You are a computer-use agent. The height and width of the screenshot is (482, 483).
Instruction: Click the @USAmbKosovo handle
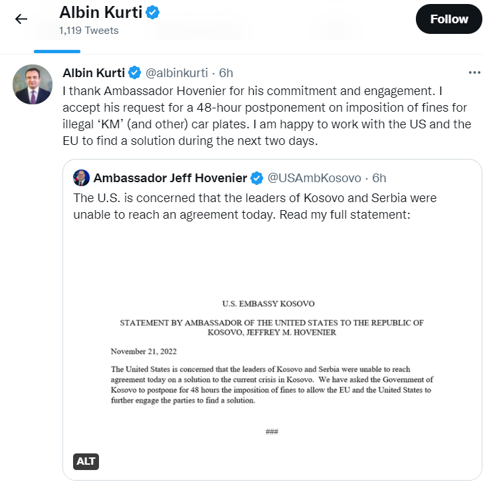pos(314,178)
